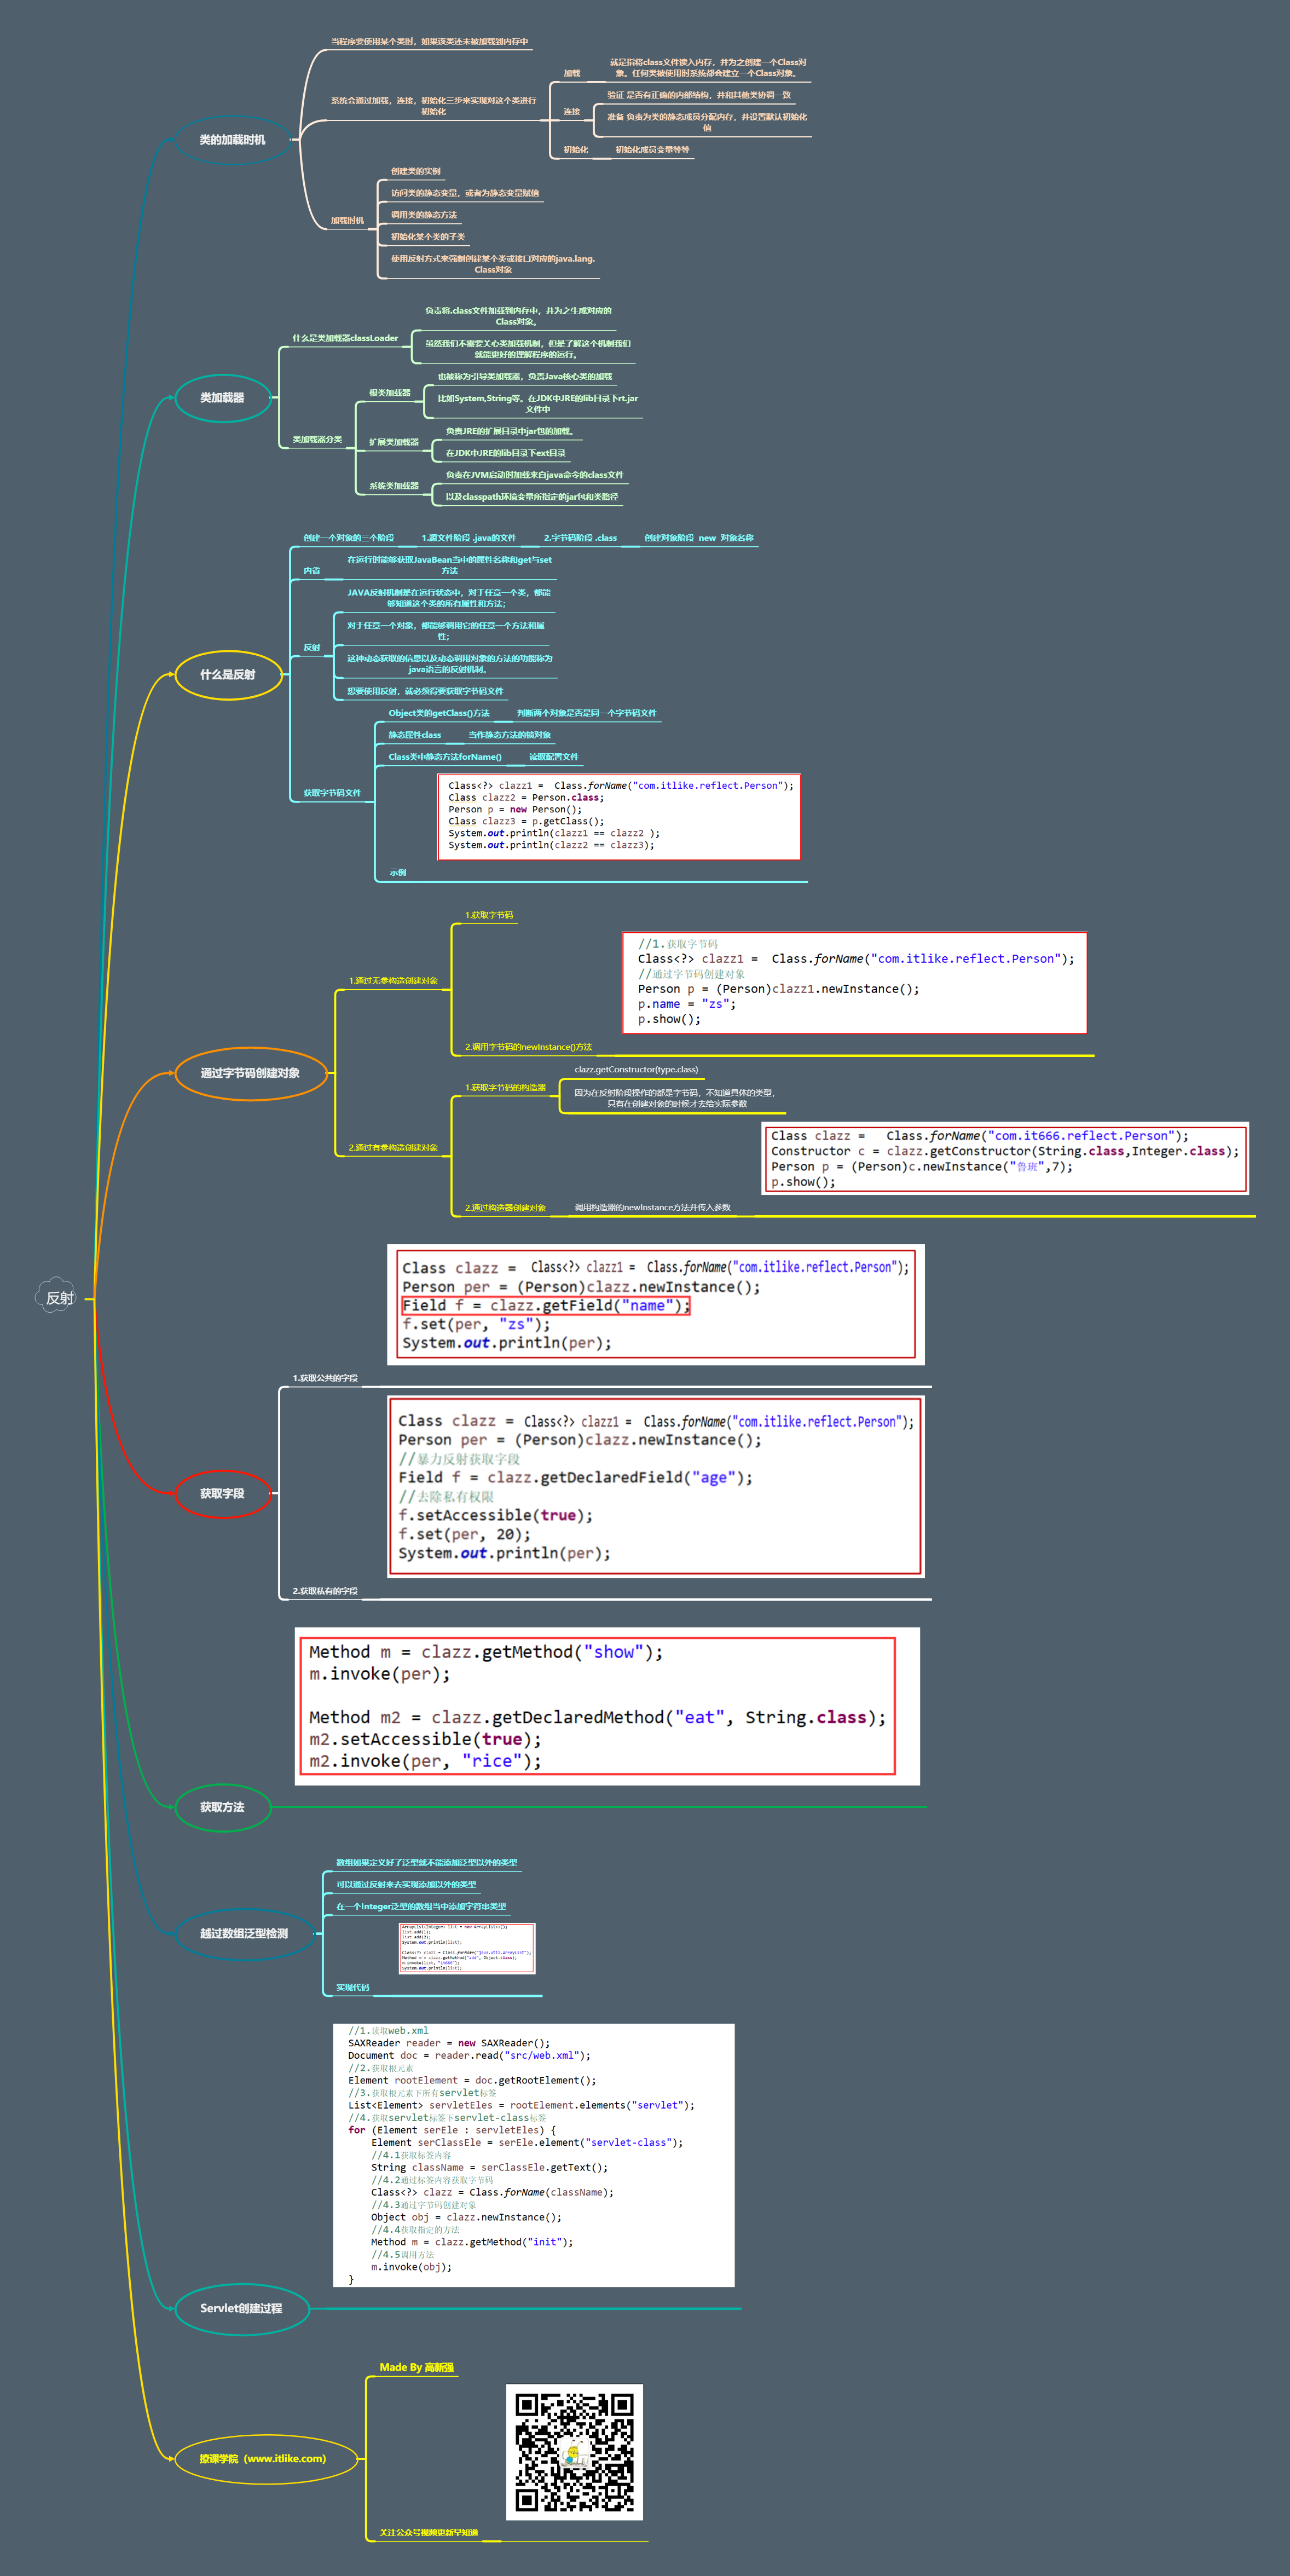
Task: Click the '在一个Integer泛型的数组当中添加字符串类型' node
Action: tap(421, 1906)
